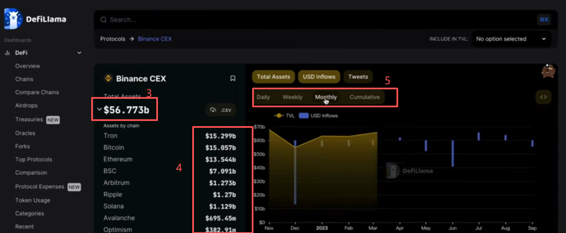This screenshot has width=566, height=233.
Task: Focus the Search input field
Action: click(x=317, y=20)
